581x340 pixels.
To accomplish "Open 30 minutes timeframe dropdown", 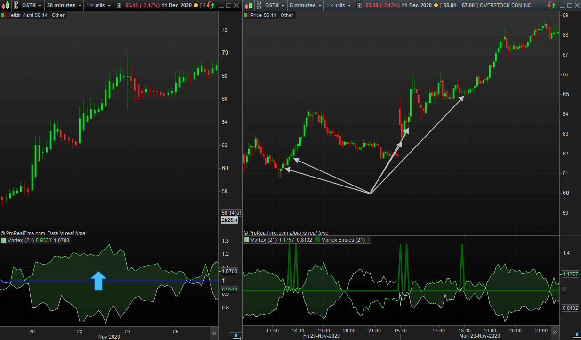I will coord(64,5).
